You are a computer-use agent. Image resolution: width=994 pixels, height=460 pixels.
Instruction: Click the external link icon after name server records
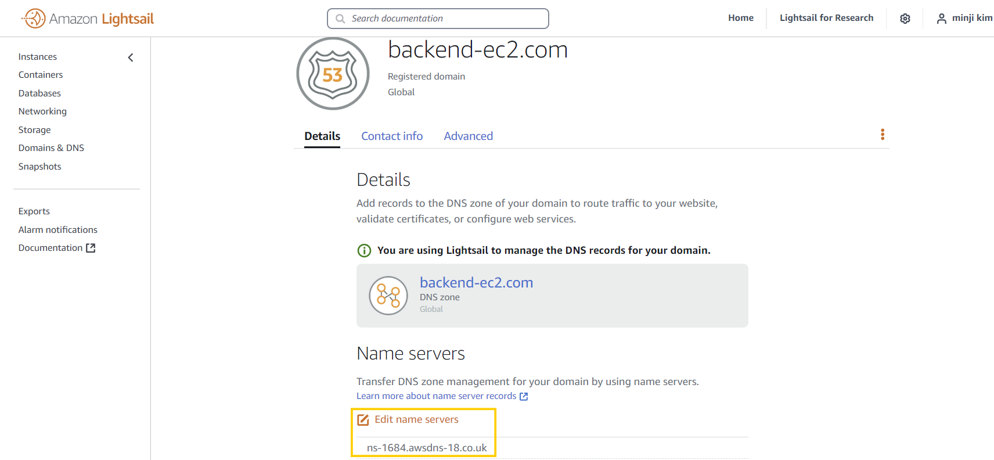coord(524,396)
